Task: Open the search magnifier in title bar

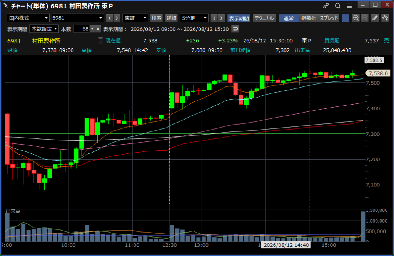Action: (x=338, y=5)
